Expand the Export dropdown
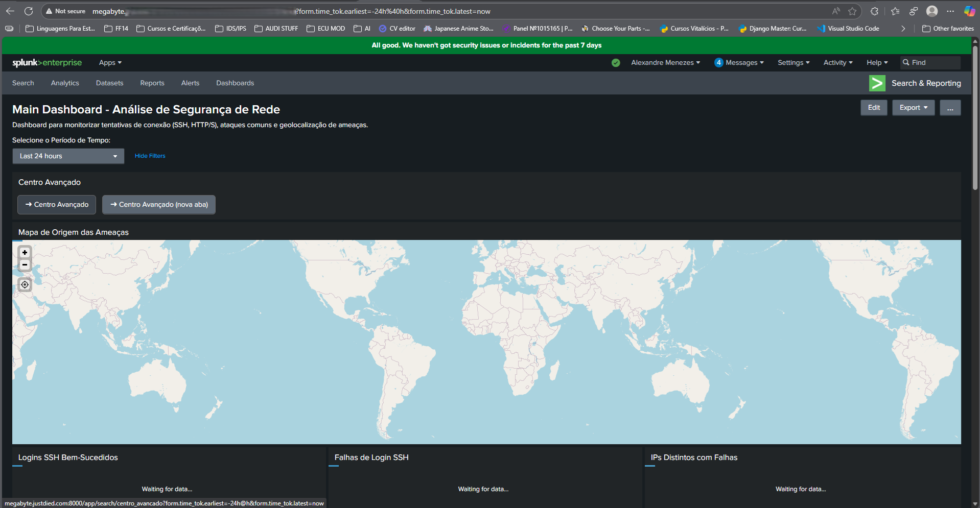This screenshot has width=980, height=508. 913,107
